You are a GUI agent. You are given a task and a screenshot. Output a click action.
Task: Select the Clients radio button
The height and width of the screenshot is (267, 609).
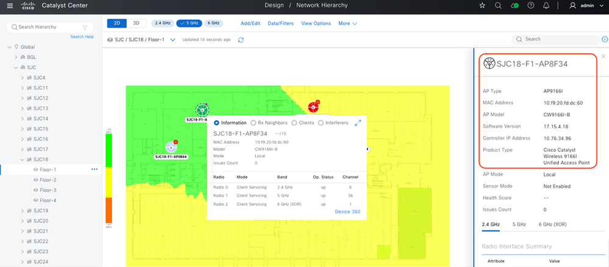coord(294,123)
